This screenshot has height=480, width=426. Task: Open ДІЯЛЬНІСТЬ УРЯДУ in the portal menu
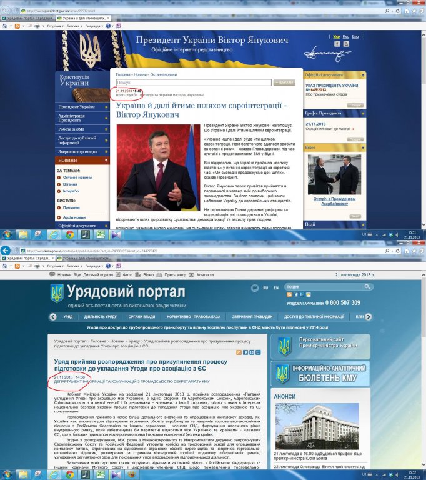(101, 317)
